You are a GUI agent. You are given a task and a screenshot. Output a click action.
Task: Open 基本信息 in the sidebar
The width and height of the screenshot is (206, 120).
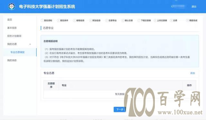pos(12,28)
